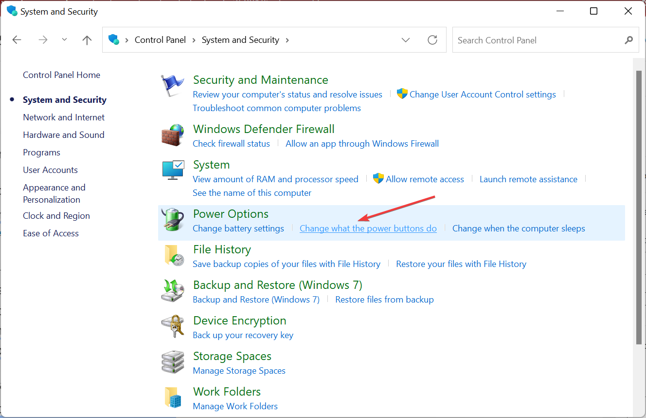Click Troubleshoot common computer problems
The width and height of the screenshot is (646, 418).
pyautogui.click(x=277, y=108)
